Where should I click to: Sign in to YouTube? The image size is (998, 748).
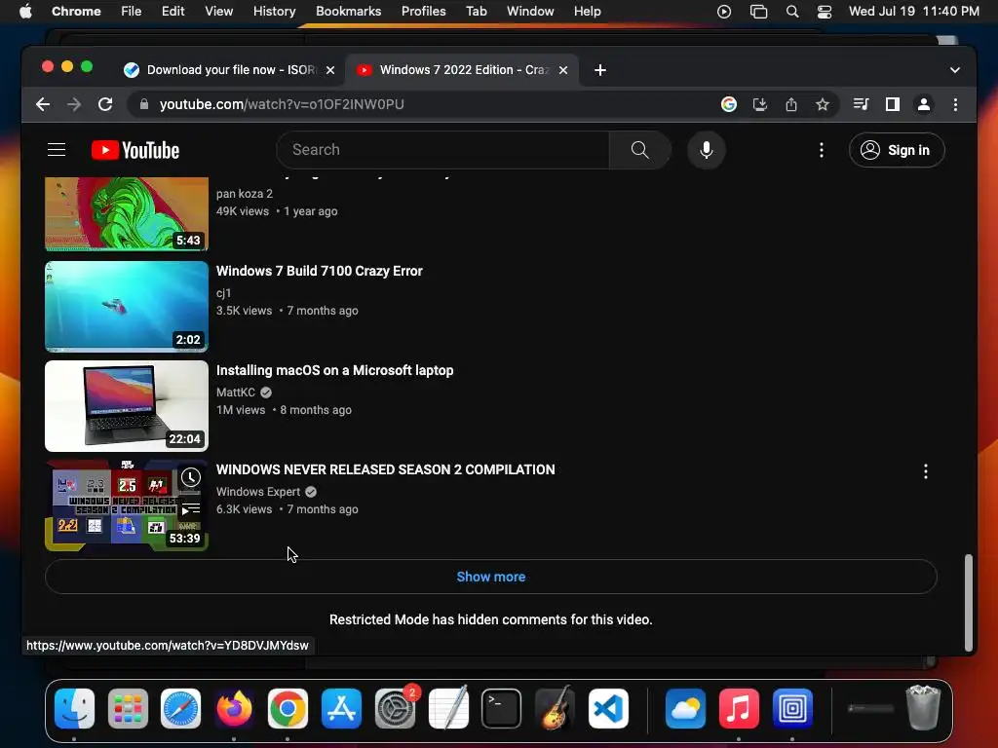point(897,150)
